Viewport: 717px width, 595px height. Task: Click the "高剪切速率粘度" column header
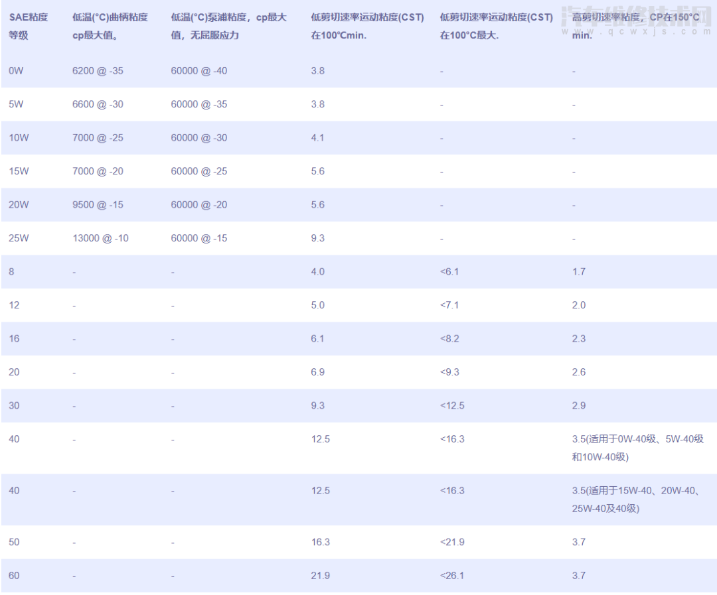click(x=635, y=27)
